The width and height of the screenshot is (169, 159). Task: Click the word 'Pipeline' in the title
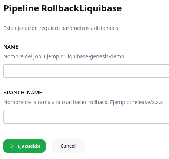point(21,8)
